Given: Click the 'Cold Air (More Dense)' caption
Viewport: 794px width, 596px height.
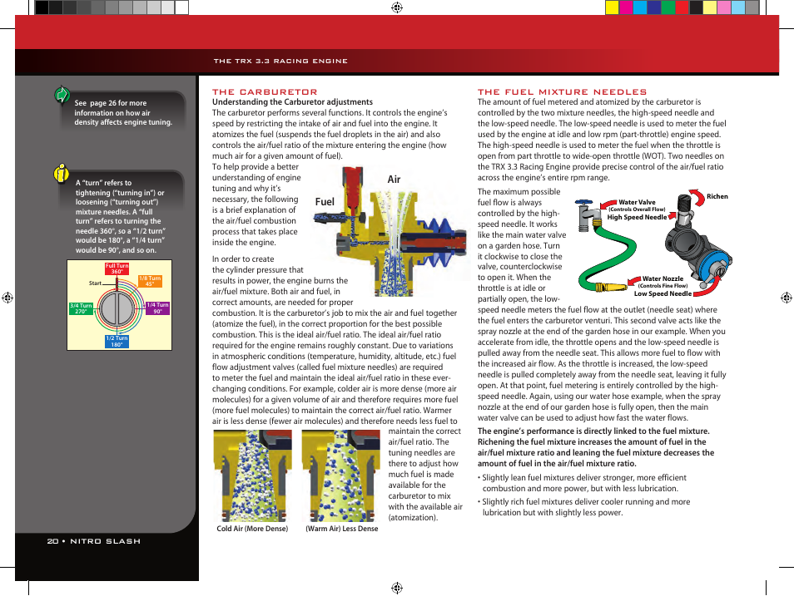Looking at the screenshot, I should pyautogui.click(x=252, y=528).
